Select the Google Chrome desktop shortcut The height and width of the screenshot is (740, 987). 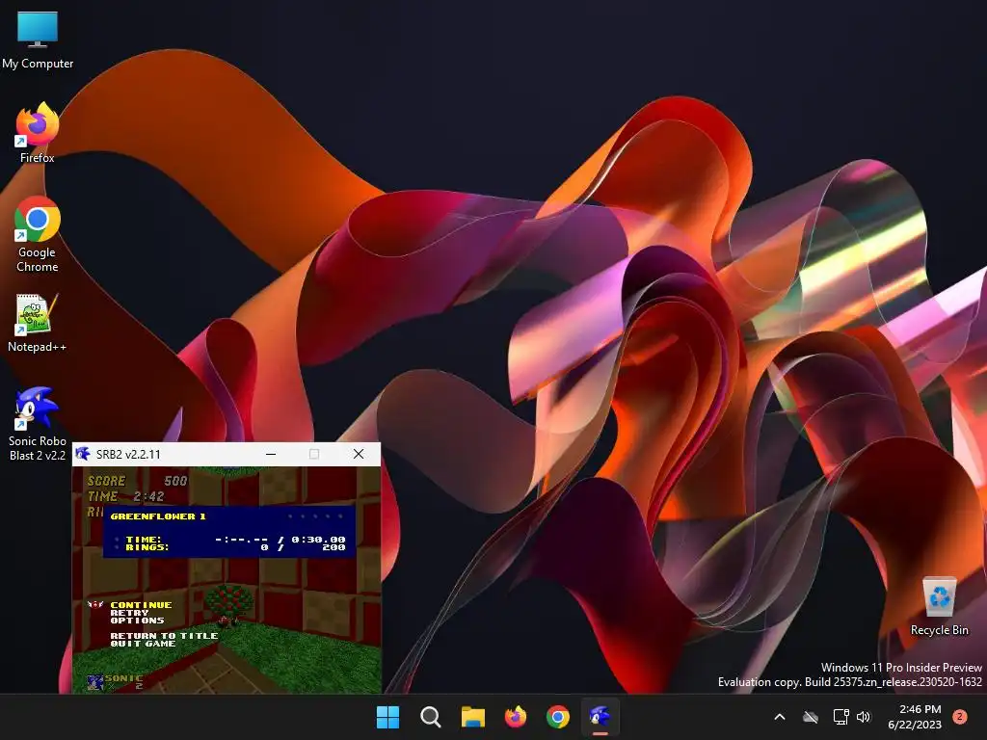tap(38, 234)
